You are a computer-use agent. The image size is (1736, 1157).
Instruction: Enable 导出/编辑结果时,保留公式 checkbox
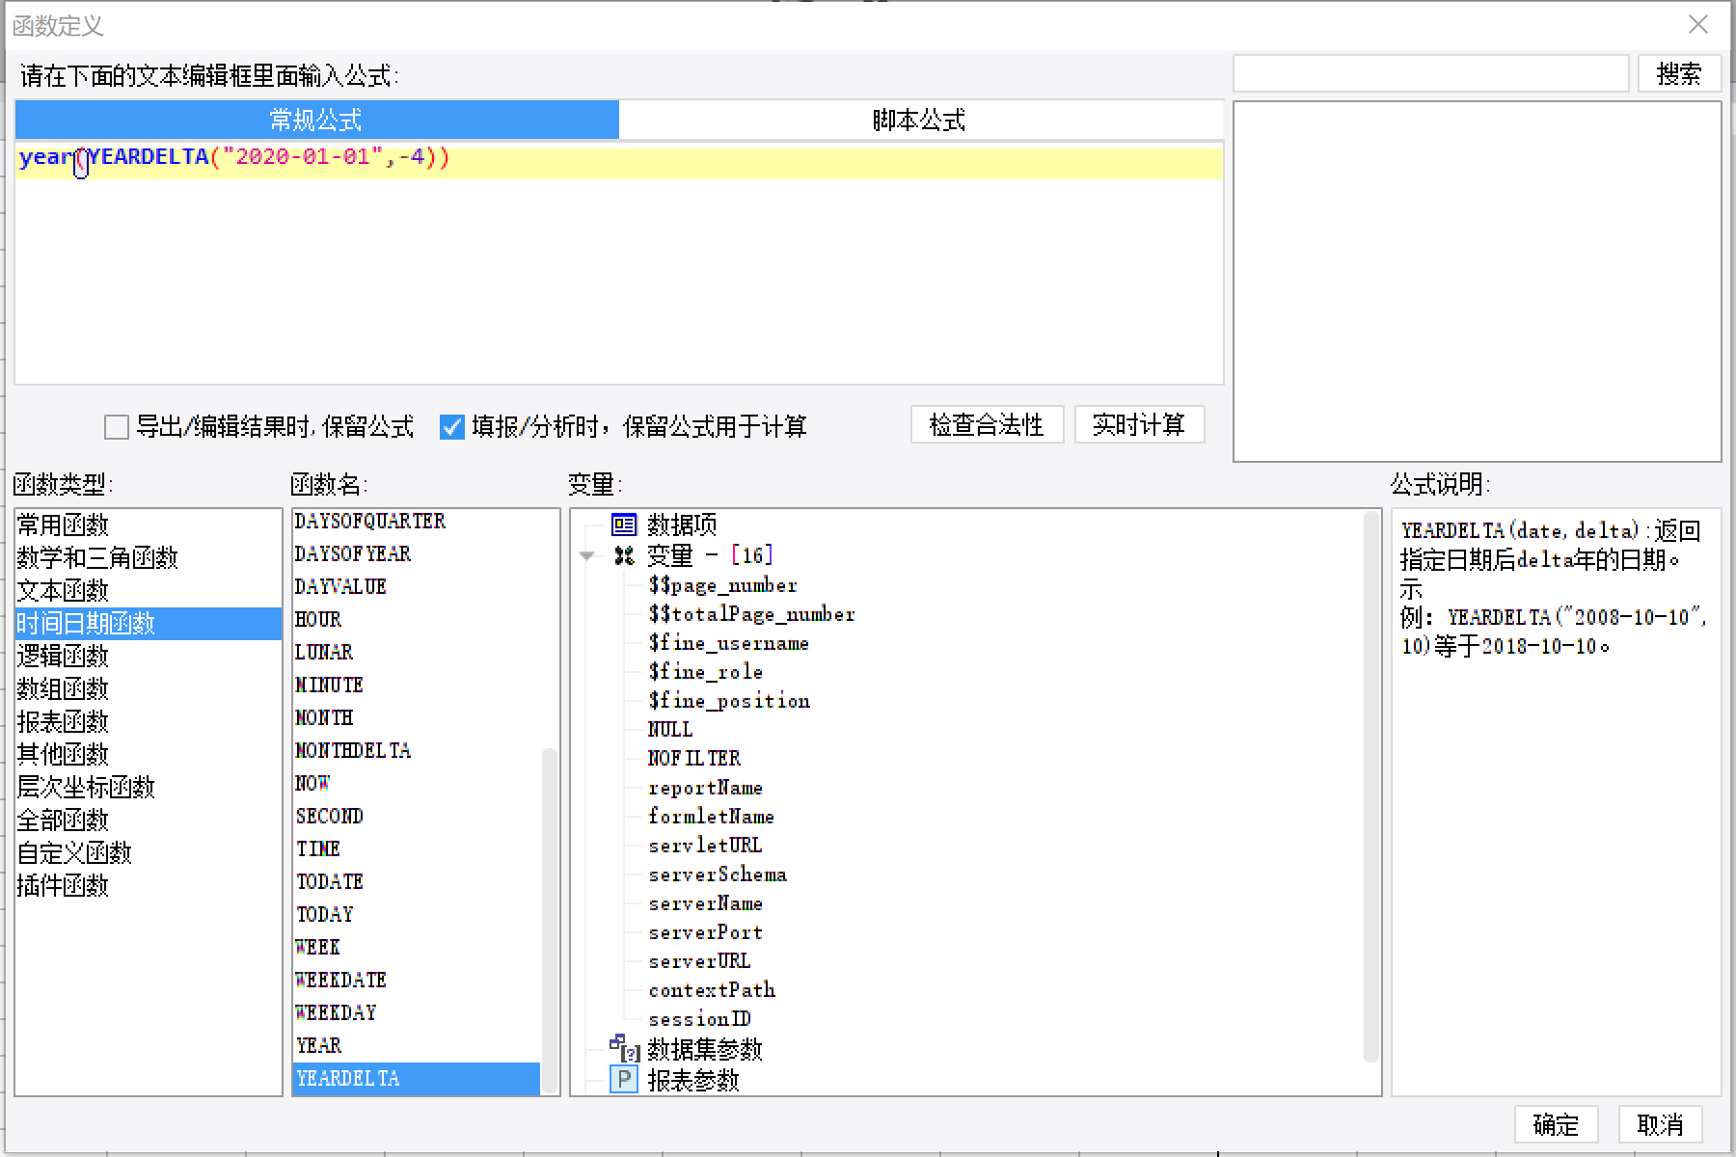tap(115, 426)
